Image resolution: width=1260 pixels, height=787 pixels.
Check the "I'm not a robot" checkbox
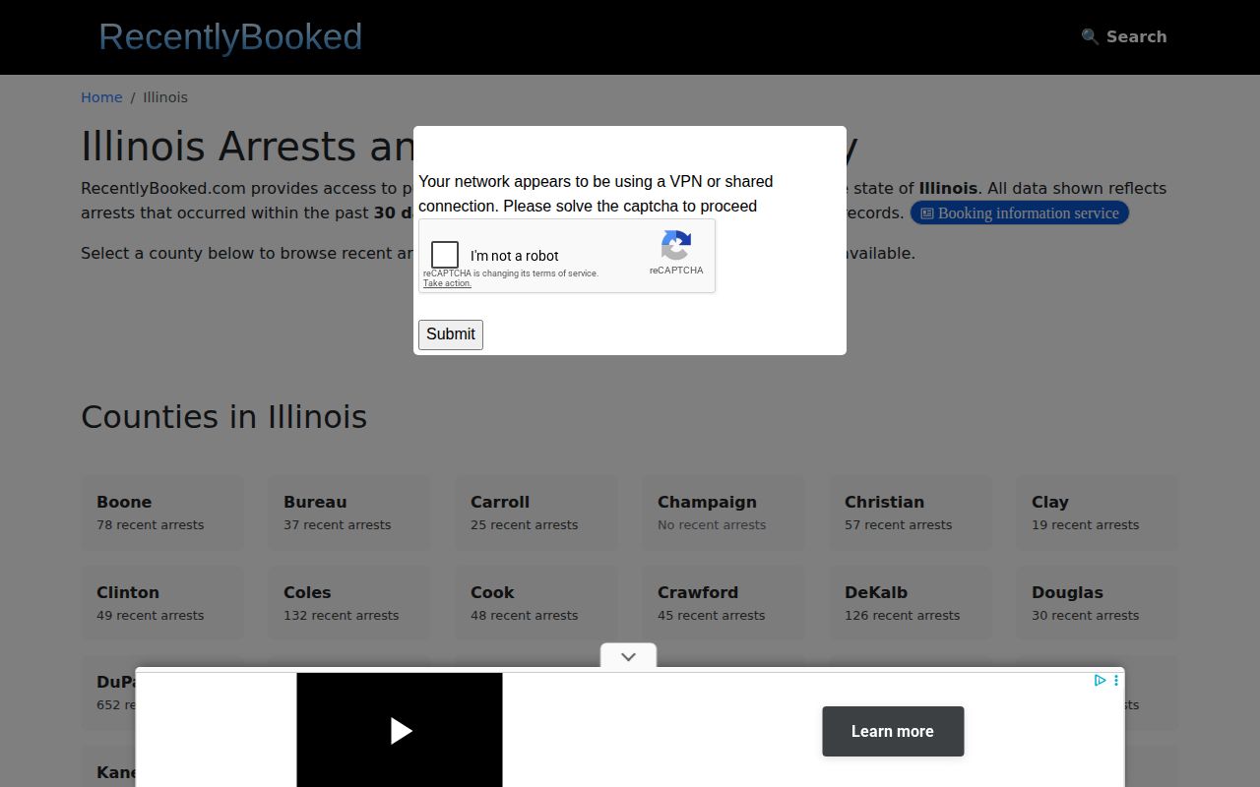[445, 255]
